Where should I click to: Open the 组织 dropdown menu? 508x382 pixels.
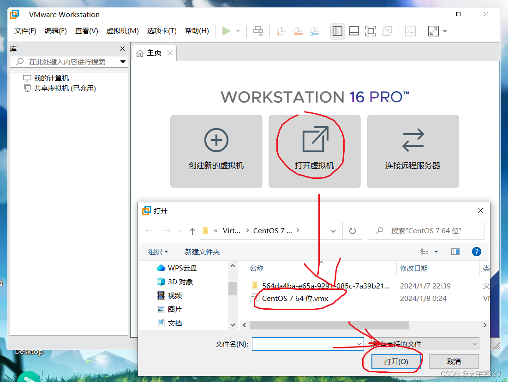[x=158, y=252]
